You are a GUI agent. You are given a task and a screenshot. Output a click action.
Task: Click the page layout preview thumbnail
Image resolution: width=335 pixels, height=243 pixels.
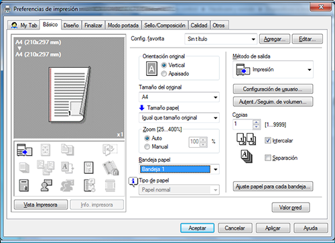pyautogui.click(x=69, y=94)
